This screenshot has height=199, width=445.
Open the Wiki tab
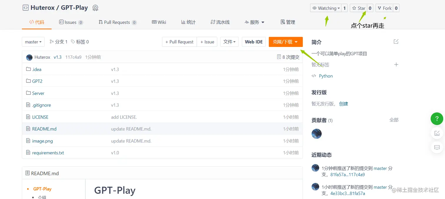coord(159,22)
